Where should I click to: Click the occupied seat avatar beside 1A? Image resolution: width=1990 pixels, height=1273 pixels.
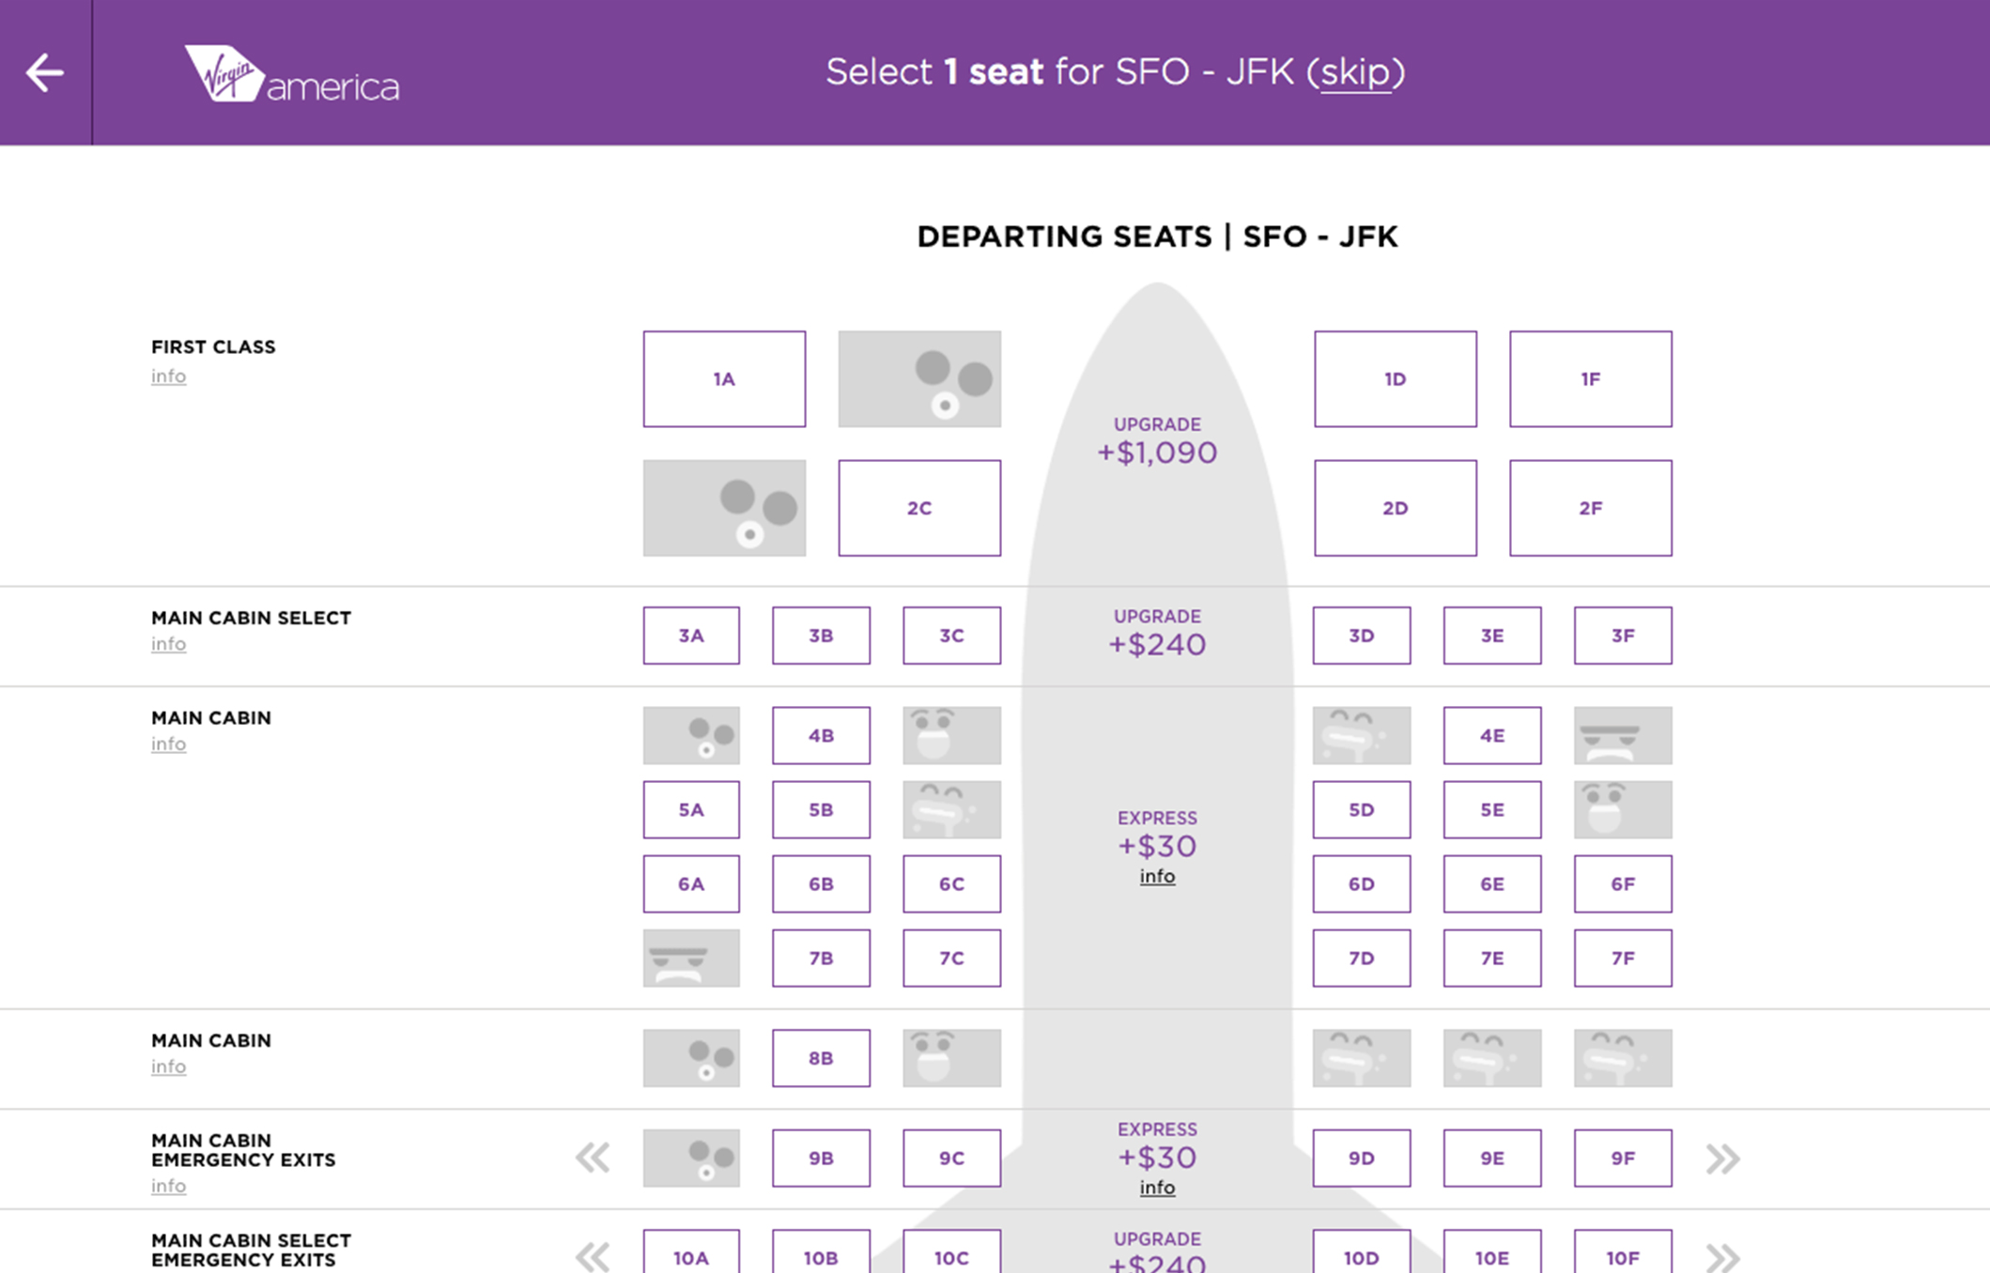coord(919,379)
